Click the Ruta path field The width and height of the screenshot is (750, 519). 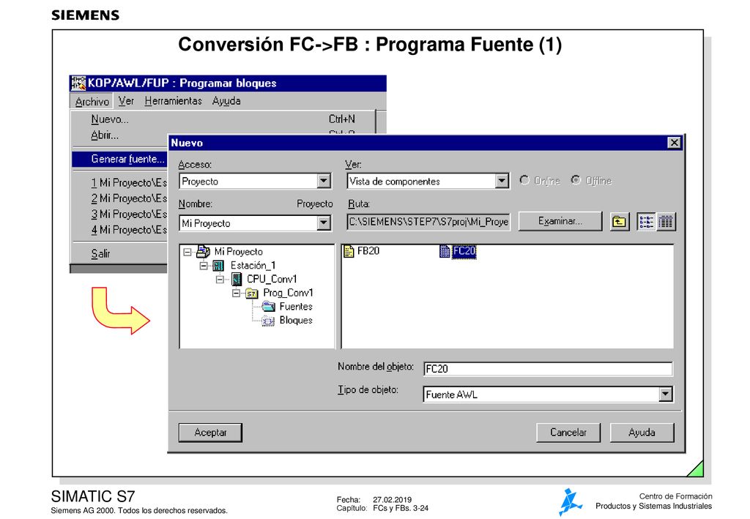tap(428, 222)
